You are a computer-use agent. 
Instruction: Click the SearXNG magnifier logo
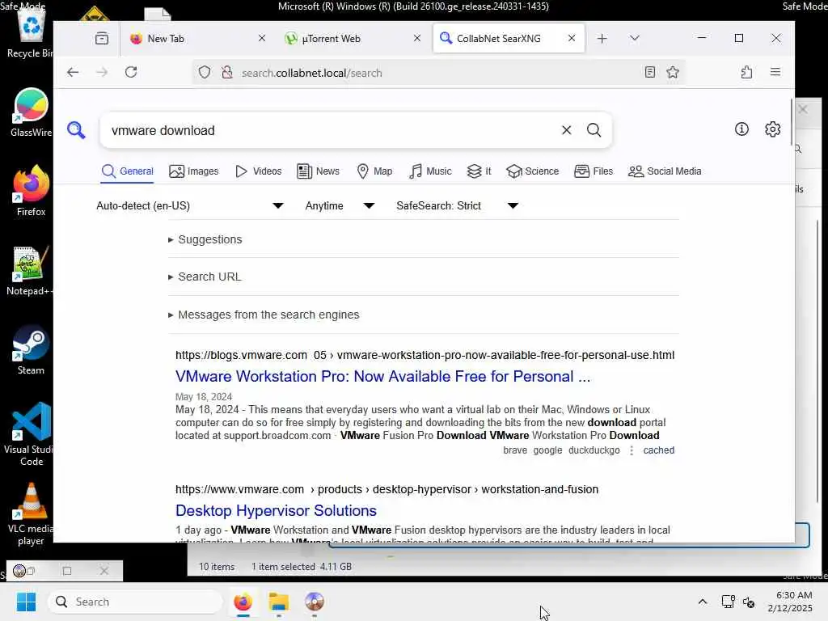[x=76, y=130]
